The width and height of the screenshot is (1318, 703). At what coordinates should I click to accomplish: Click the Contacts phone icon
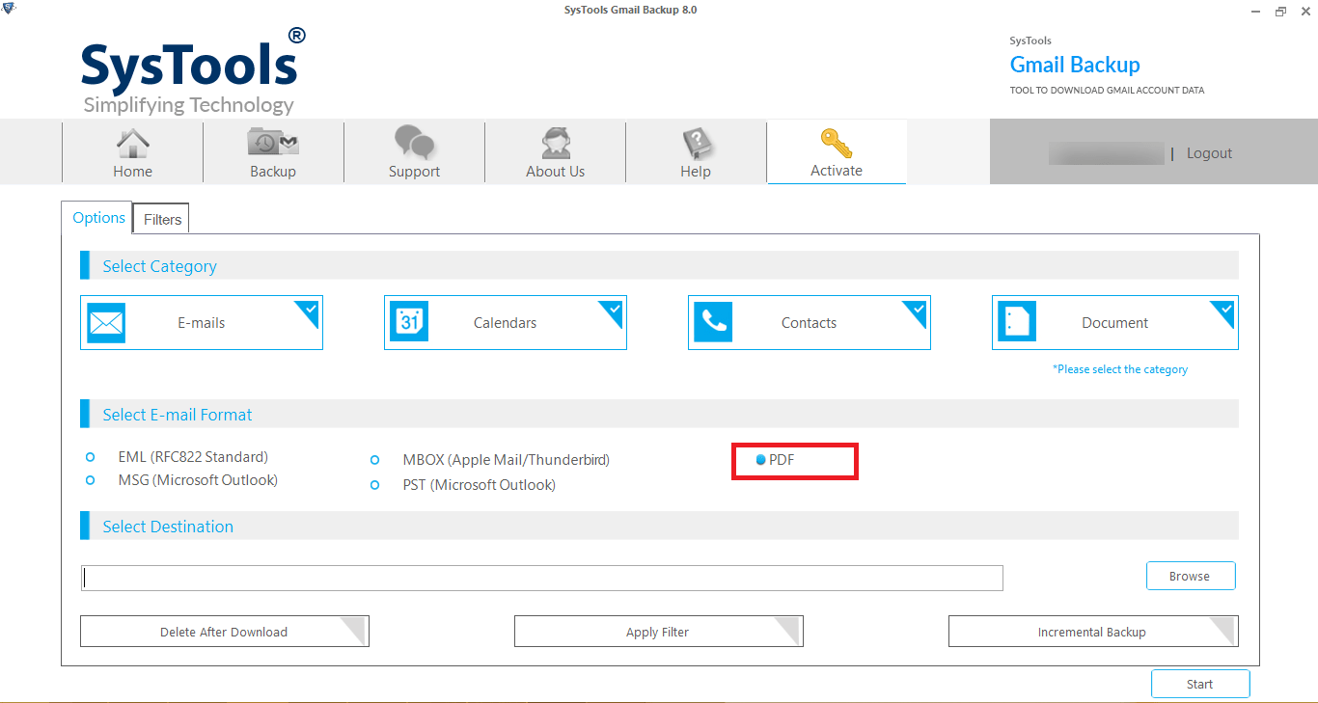point(713,322)
